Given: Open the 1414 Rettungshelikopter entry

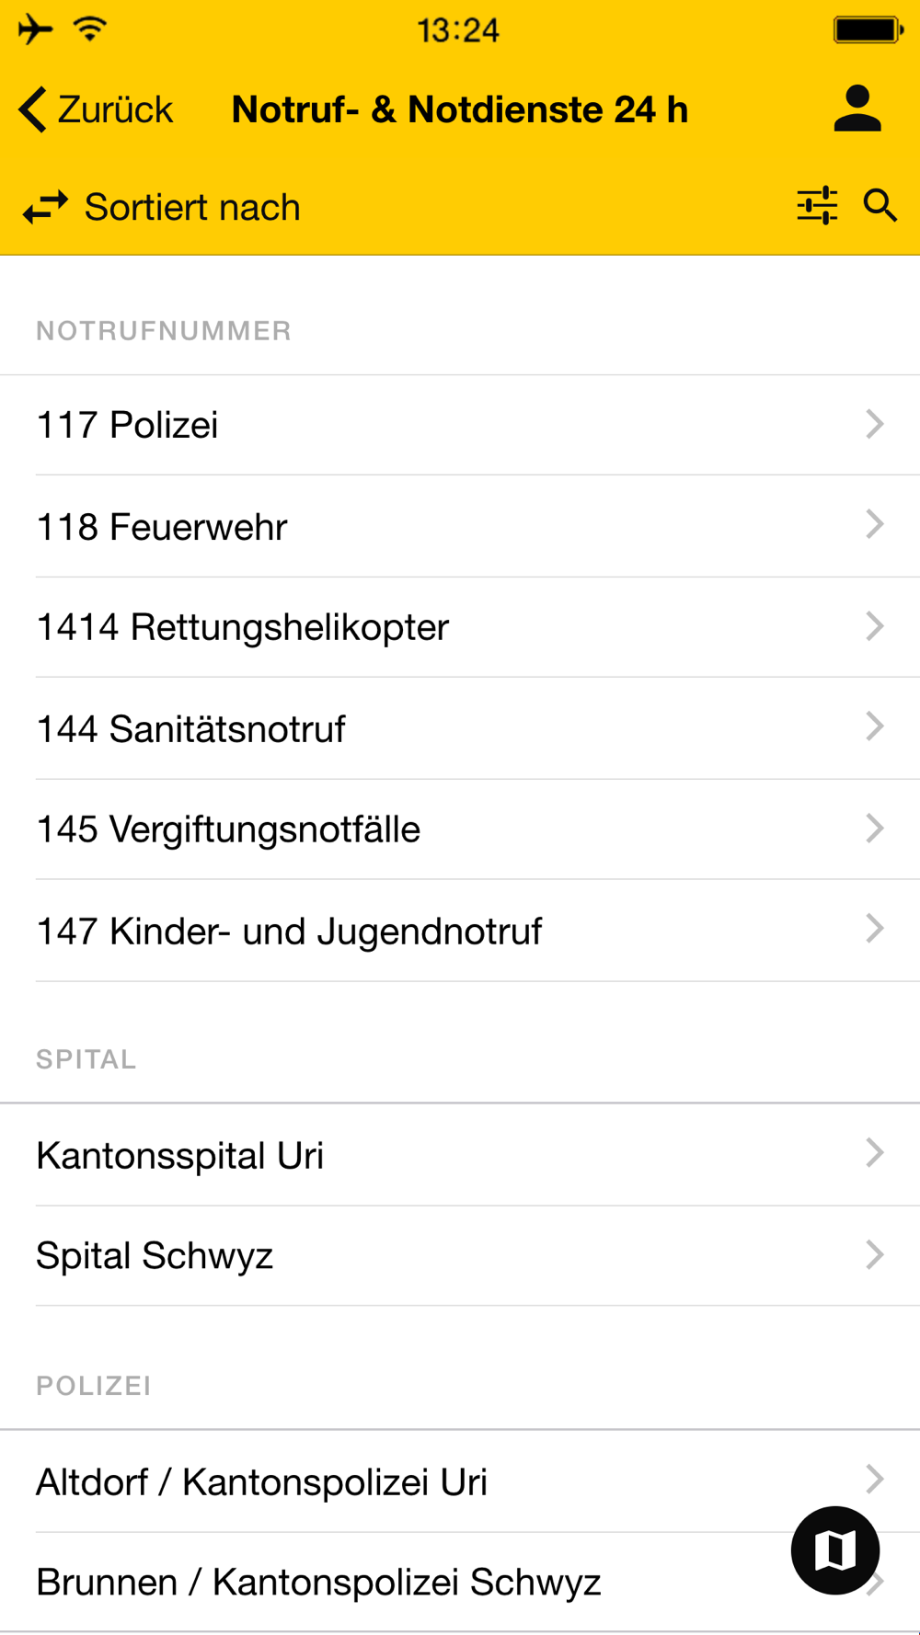Looking at the screenshot, I should pos(460,627).
